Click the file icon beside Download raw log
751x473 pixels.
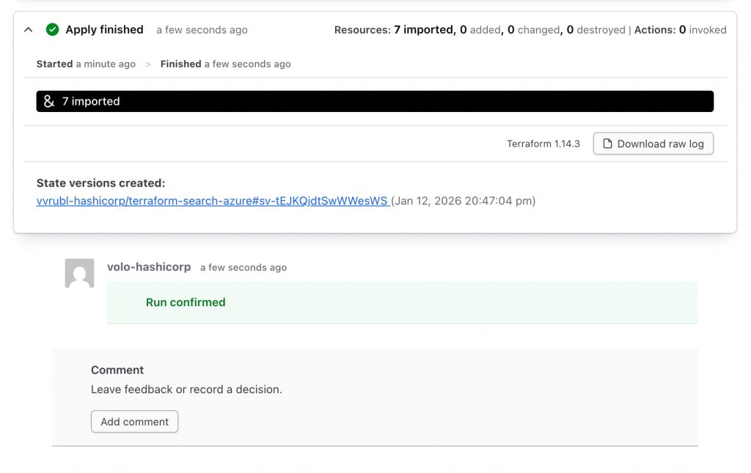click(607, 144)
